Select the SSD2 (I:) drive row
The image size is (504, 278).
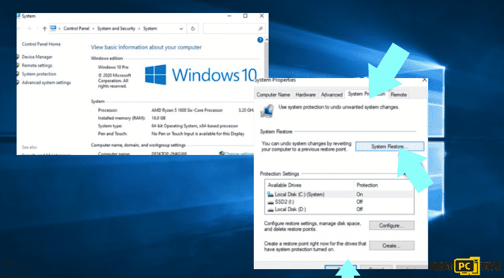(339, 202)
